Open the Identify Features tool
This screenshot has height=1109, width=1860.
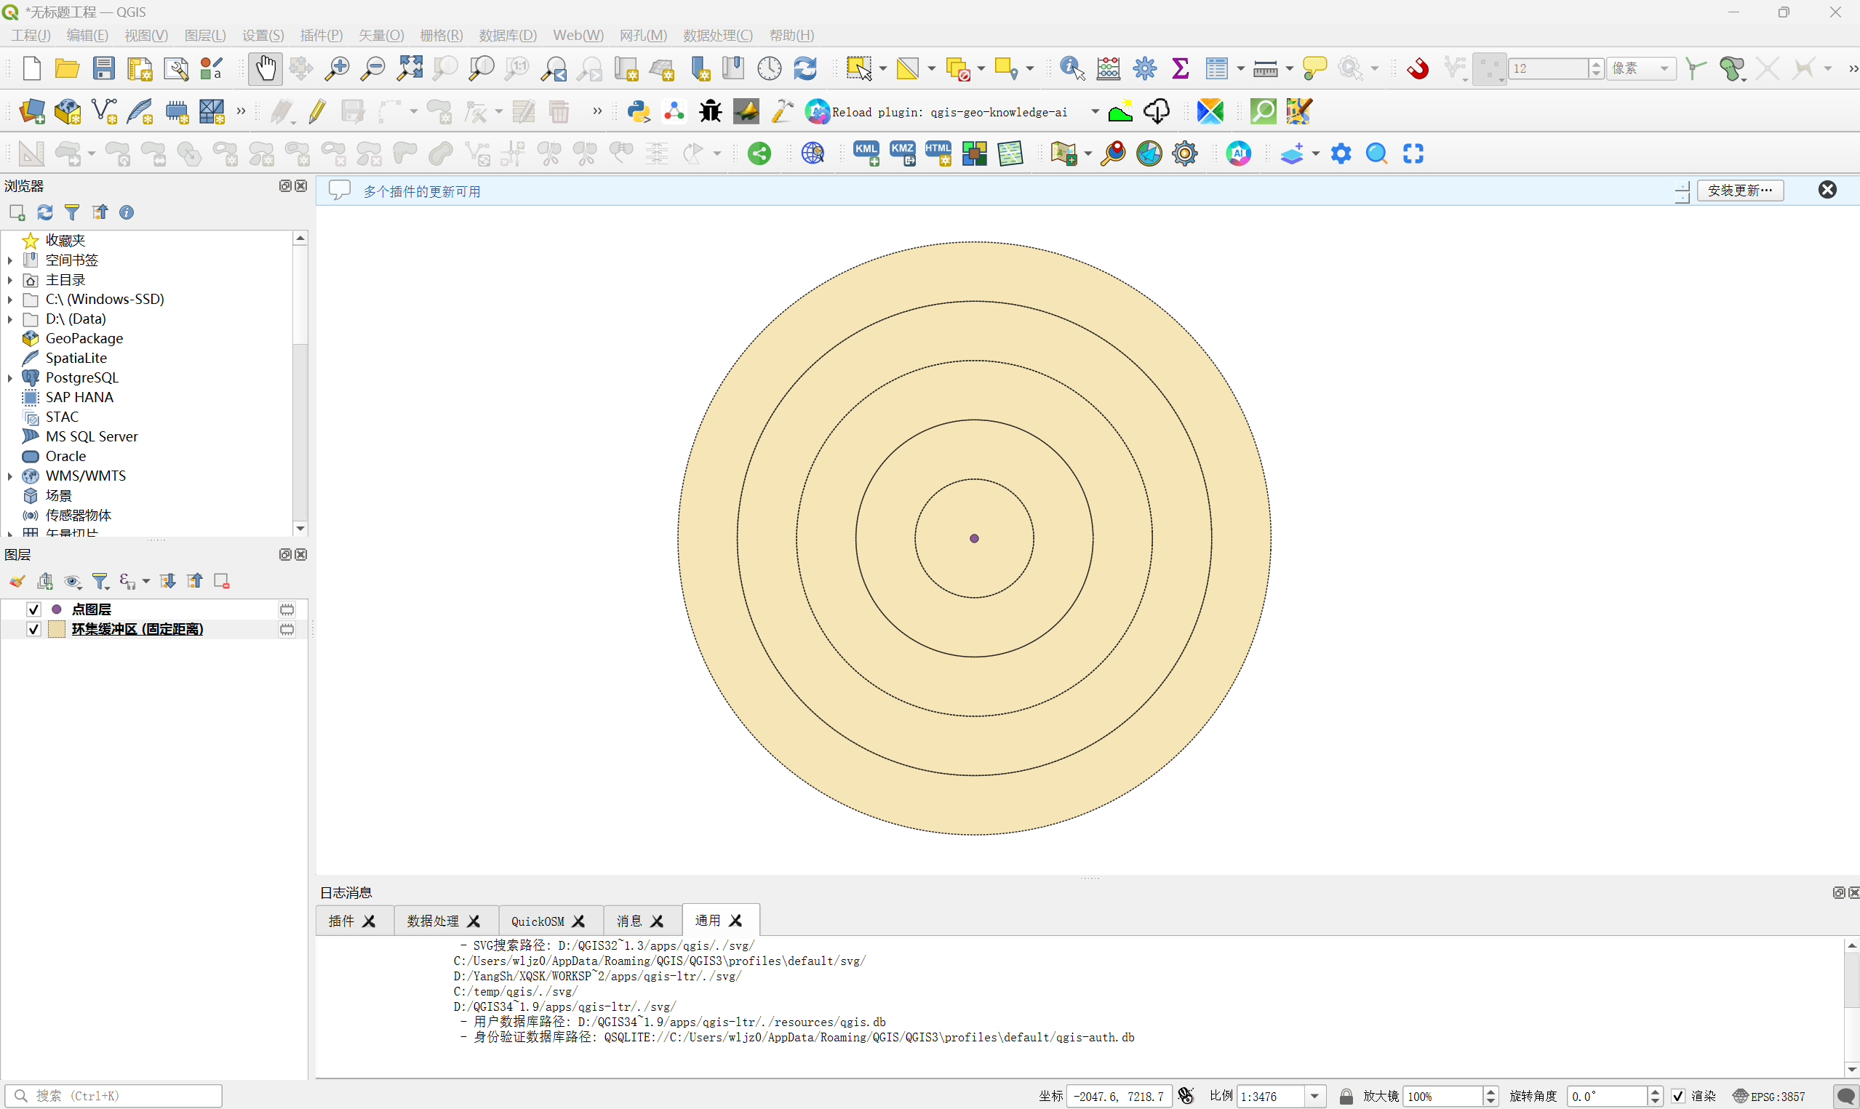[1071, 69]
